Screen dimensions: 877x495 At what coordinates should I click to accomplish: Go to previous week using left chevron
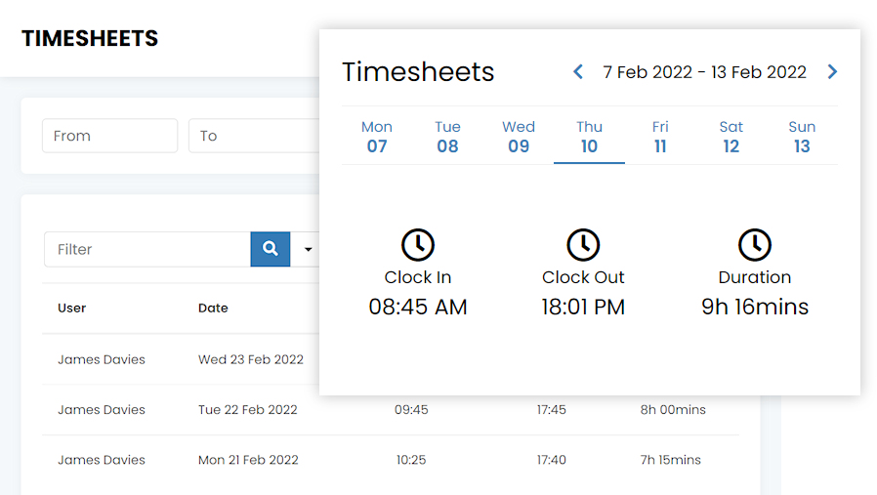point(578,71)
